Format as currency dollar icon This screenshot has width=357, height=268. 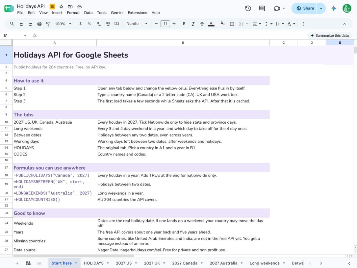(x=81, y=24)
